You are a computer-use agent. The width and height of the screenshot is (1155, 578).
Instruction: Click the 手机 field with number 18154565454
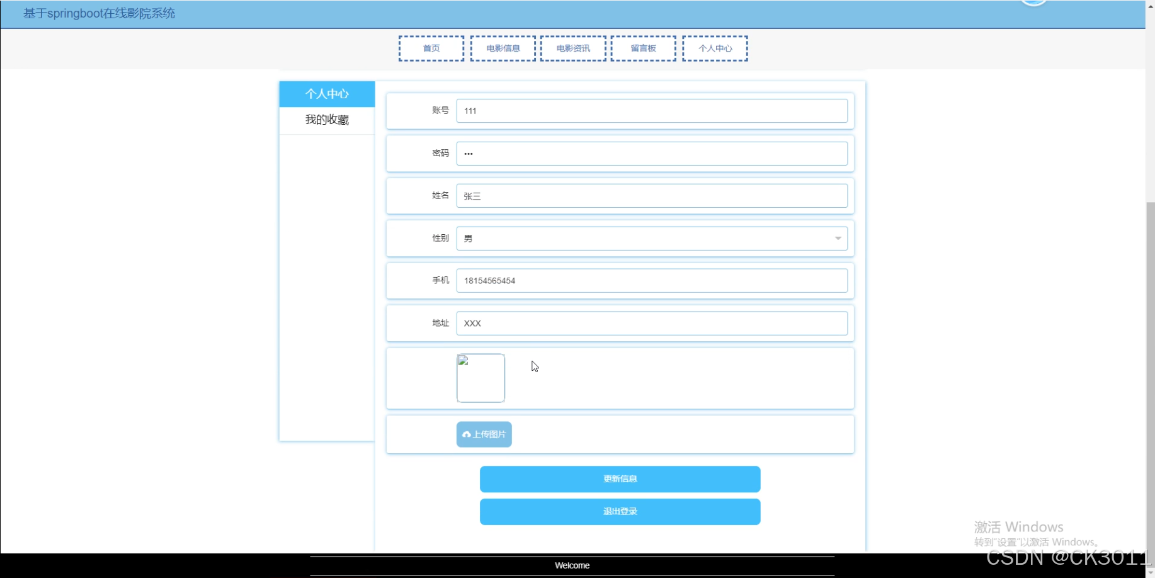(652, 281)
